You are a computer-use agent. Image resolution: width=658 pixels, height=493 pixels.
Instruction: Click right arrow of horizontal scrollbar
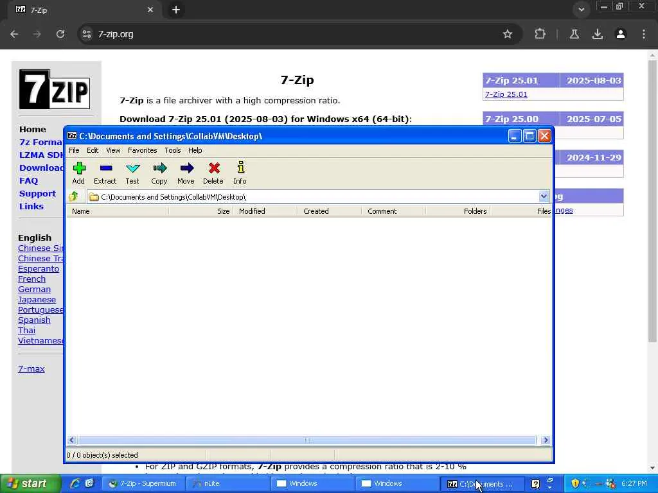coord(546,440)
